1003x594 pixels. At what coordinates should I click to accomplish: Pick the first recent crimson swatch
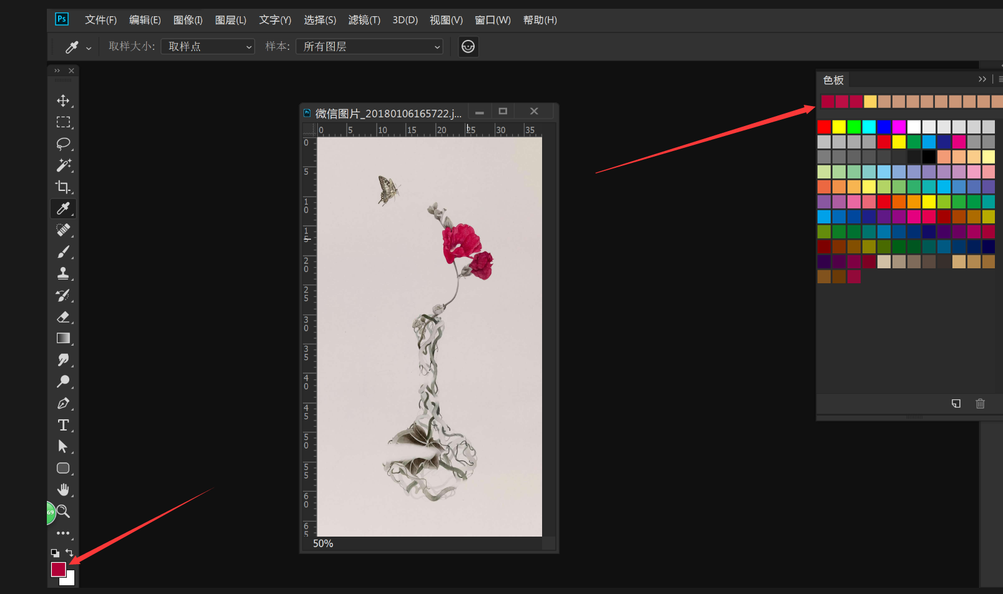click(x=828, y=102)
